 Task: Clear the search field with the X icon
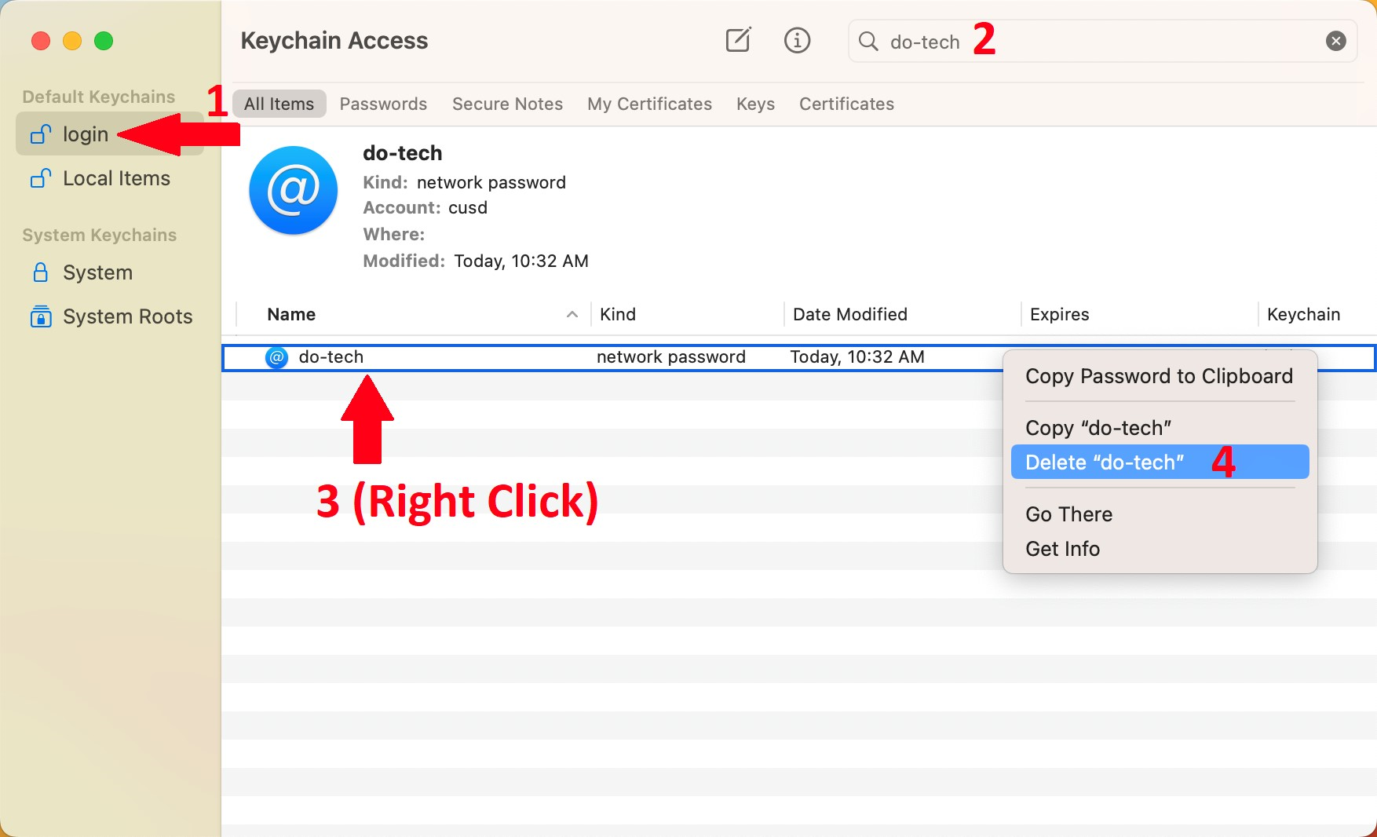[x=1335, y=41]
